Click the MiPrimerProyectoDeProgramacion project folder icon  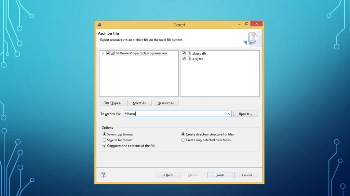pos(113,53)
